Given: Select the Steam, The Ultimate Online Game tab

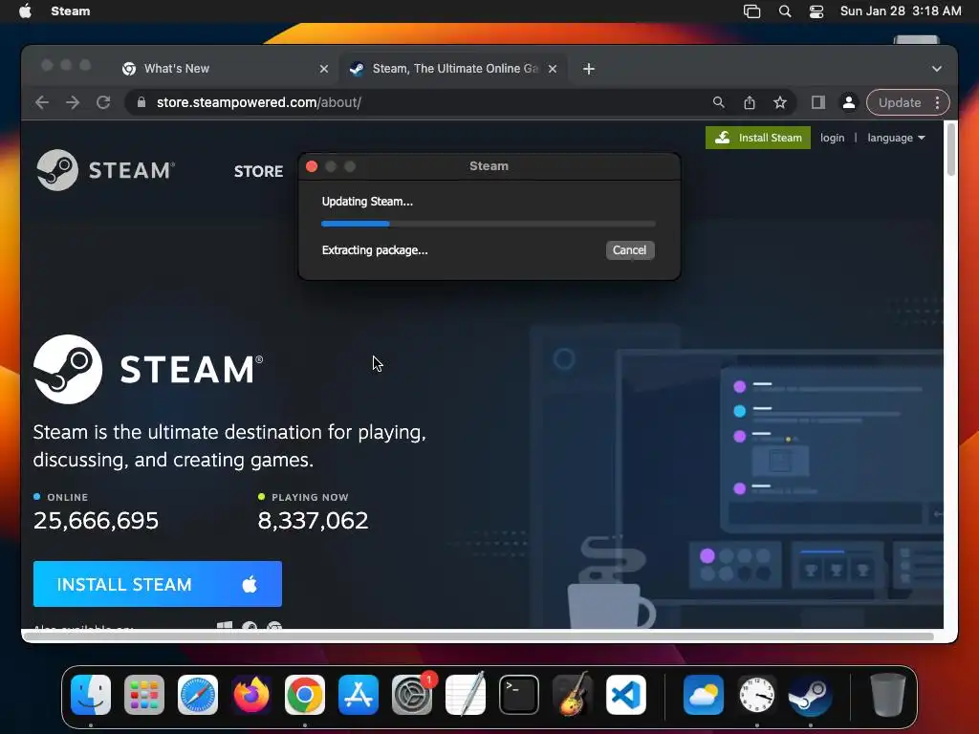Looking at the screenshot, I should coord(454,69).
